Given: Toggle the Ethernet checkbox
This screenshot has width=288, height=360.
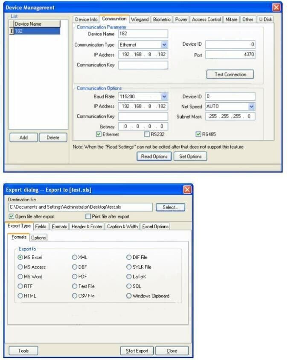Looking at the screenshot, I should click(x=99, y=134).
